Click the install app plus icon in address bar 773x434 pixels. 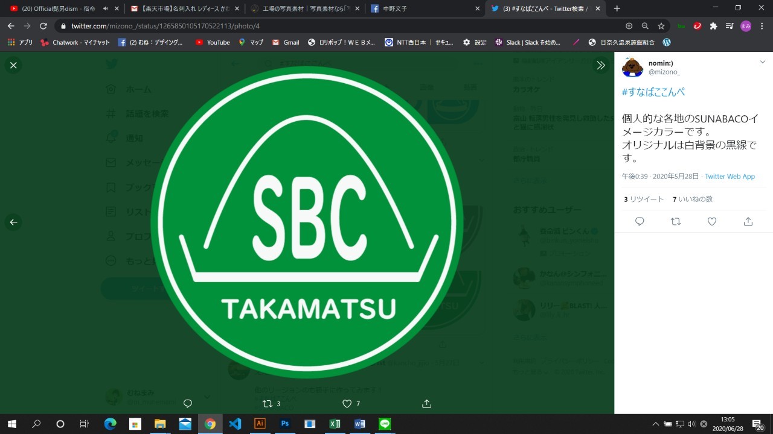pyautogui.click(x=629, y=26)
